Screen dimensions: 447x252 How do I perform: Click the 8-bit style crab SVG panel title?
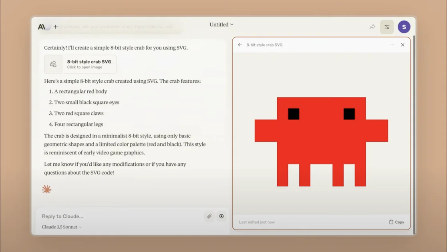click(x=264, y=45)
